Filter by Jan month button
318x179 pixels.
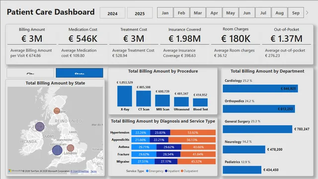(x=165, y=13)
